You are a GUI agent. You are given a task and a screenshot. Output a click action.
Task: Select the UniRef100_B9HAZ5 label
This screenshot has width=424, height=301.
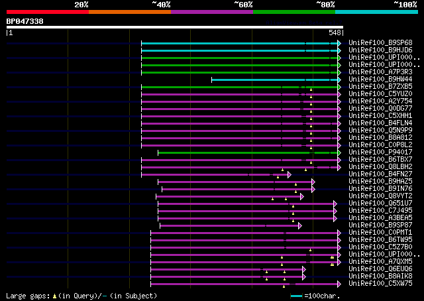click(380, 182)
